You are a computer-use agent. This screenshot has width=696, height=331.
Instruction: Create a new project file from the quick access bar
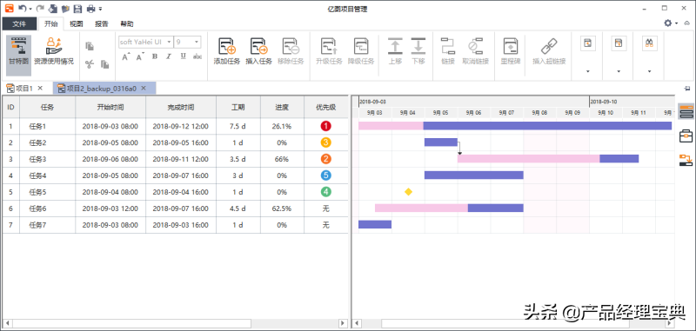tap(53, 9)
